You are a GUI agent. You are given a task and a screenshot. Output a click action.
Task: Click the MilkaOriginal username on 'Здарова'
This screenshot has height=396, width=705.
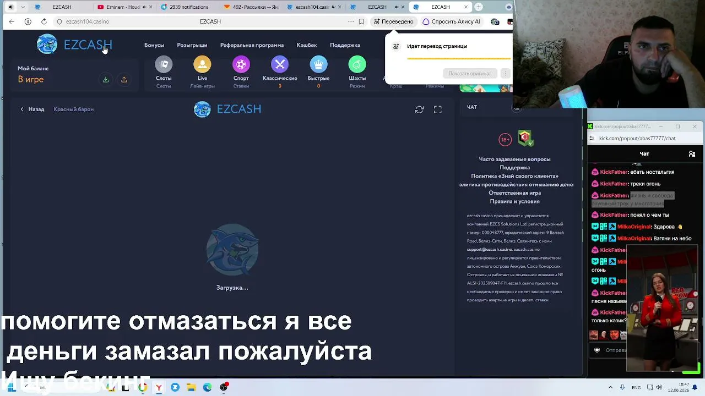tap(634, 227)
